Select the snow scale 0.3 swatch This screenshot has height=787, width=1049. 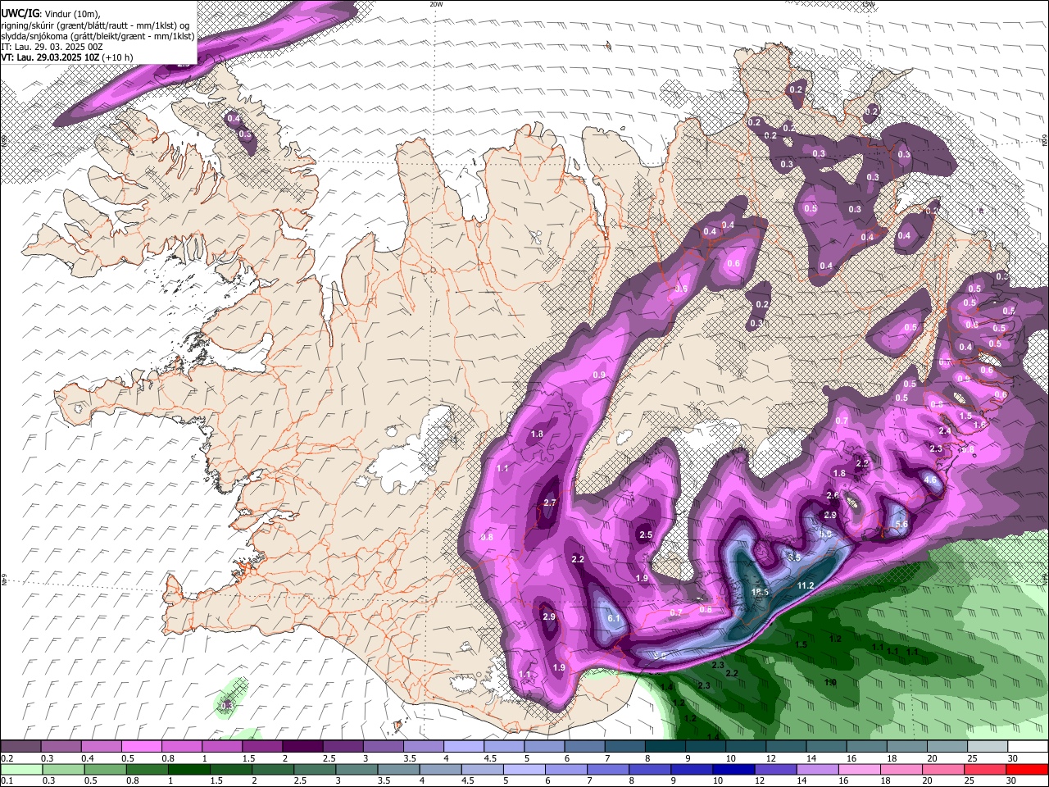(x=61, y=746)
